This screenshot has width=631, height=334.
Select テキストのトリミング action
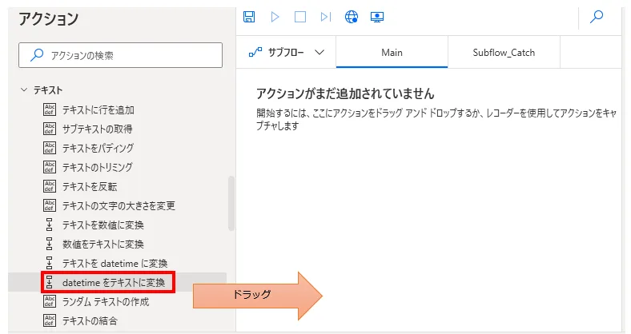97,167
